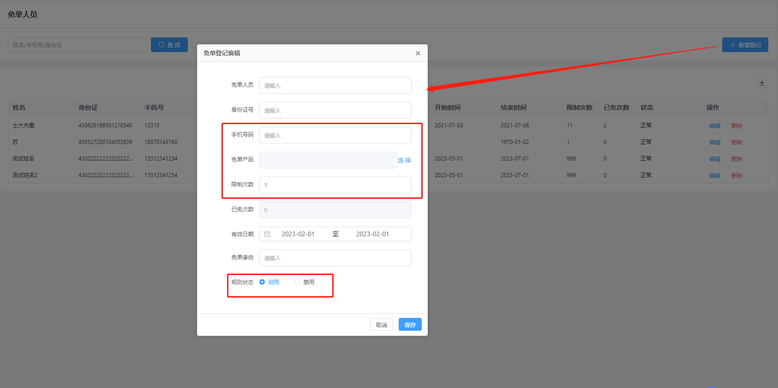Viewport: 778px width, 388px height.
Task: Focus the 身份证号 input field
Action: pos(335,110)
